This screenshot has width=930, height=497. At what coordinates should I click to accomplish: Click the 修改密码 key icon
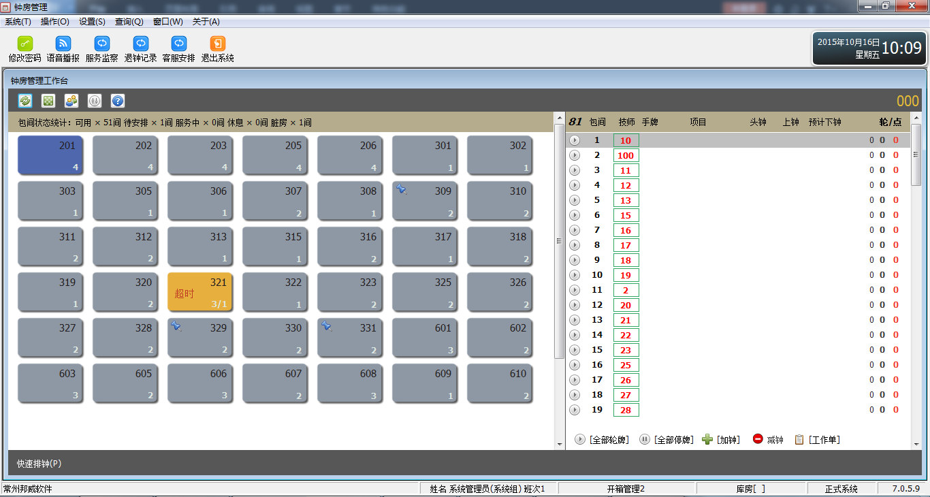coord(25,44)
